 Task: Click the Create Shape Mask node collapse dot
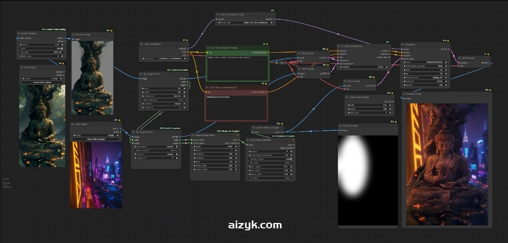tap(192, 135)
